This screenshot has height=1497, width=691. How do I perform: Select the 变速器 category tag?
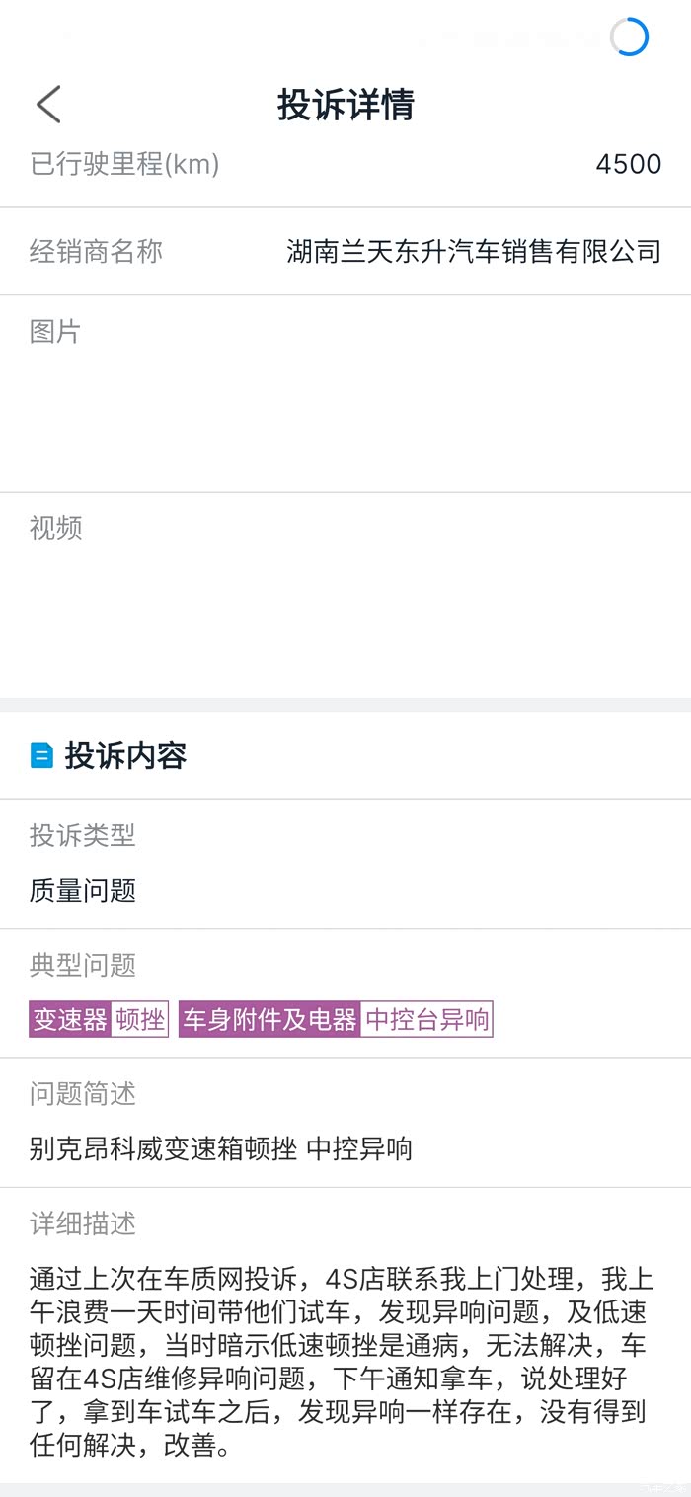pyautogui.click(x=70, y=1019)
